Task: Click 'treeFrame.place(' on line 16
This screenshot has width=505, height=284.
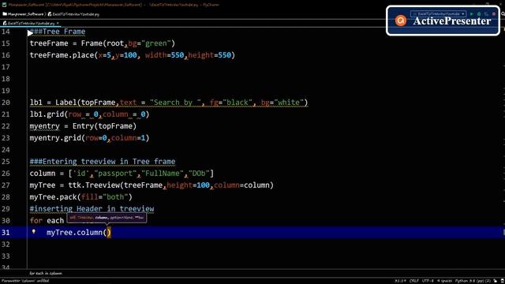Action: point(64,55)
